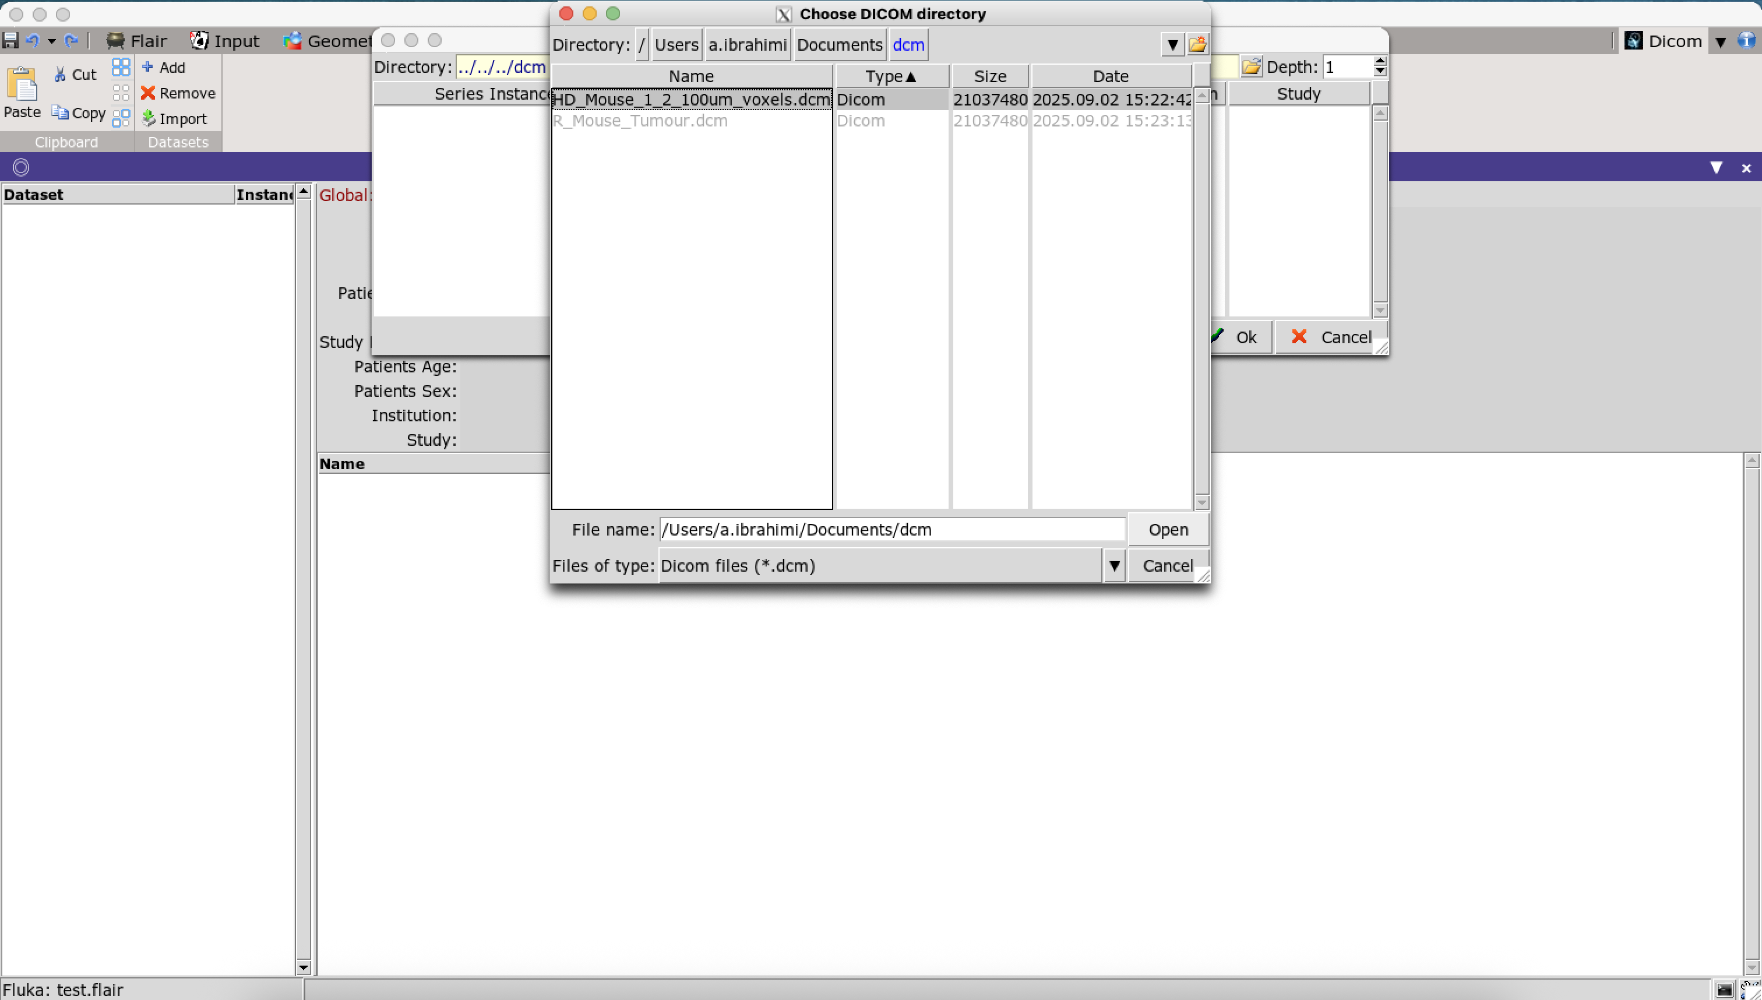Click the Select All grid icon

coord(121,68)
